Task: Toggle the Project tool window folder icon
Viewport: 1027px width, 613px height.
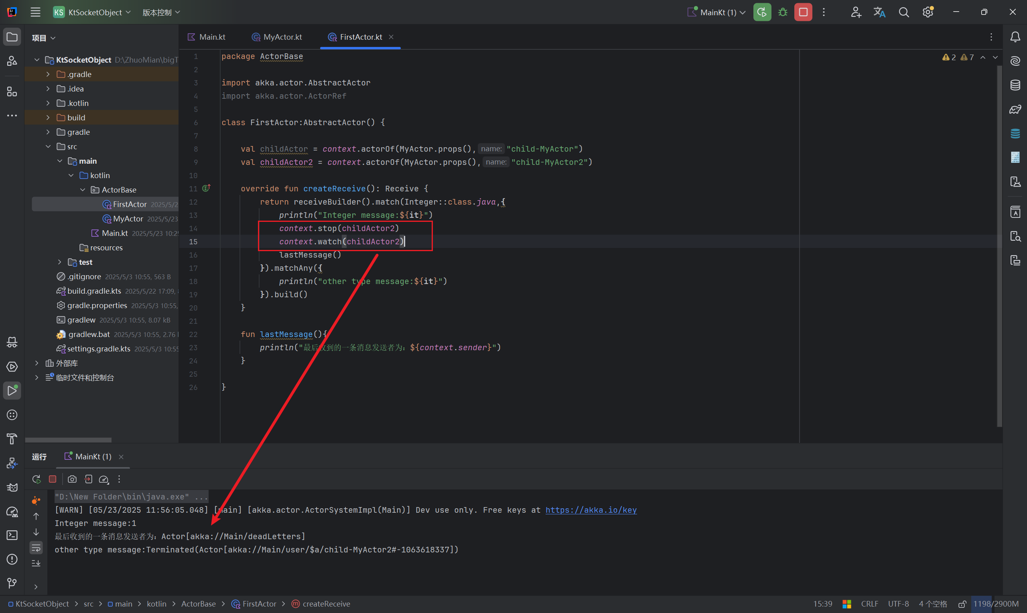Action: tap(12, 37)
